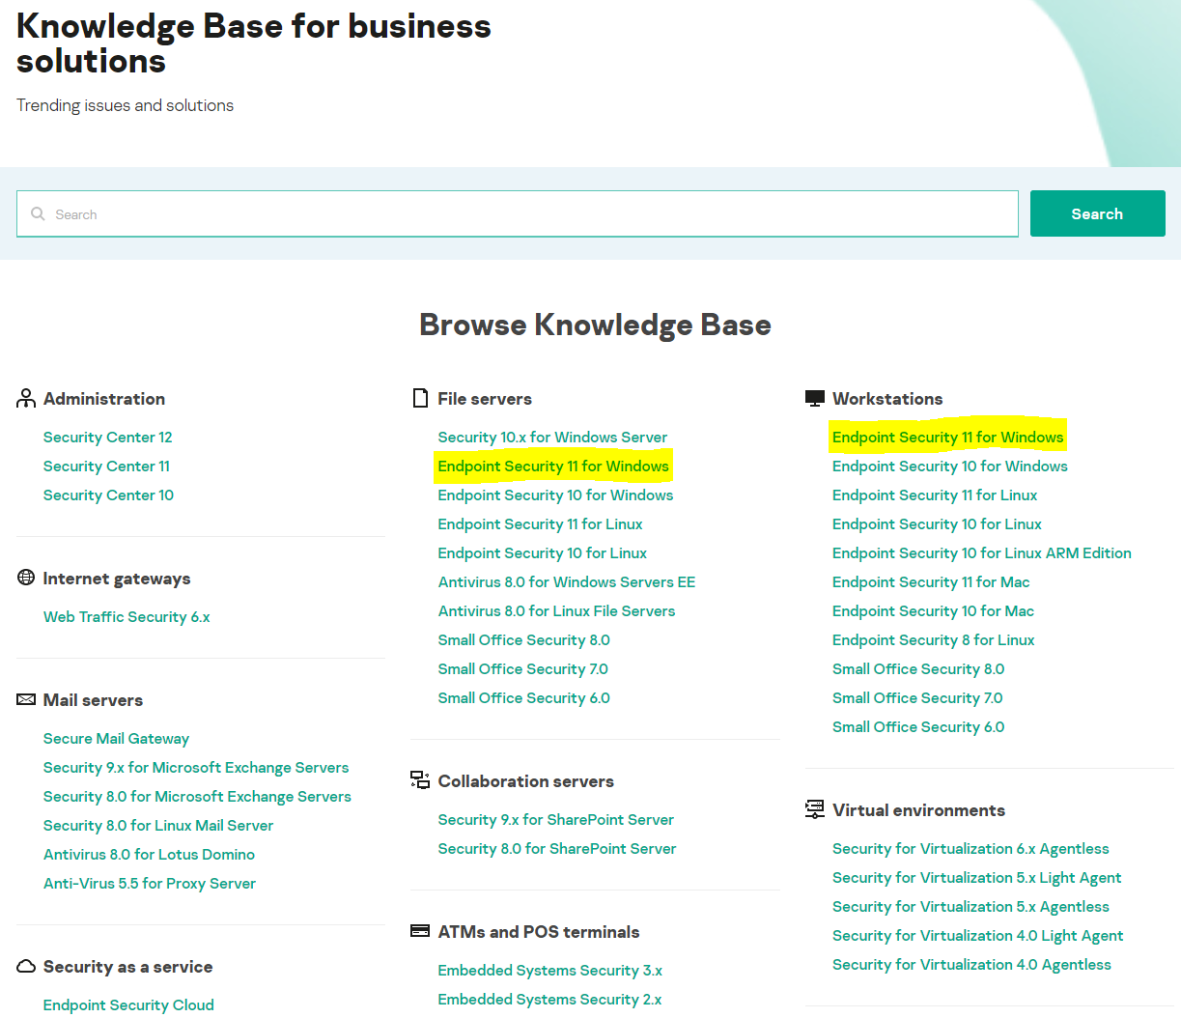Open Security 9.x for SharePoint Server
This screenshot has height=1018, width=1181.
[555, 820]
